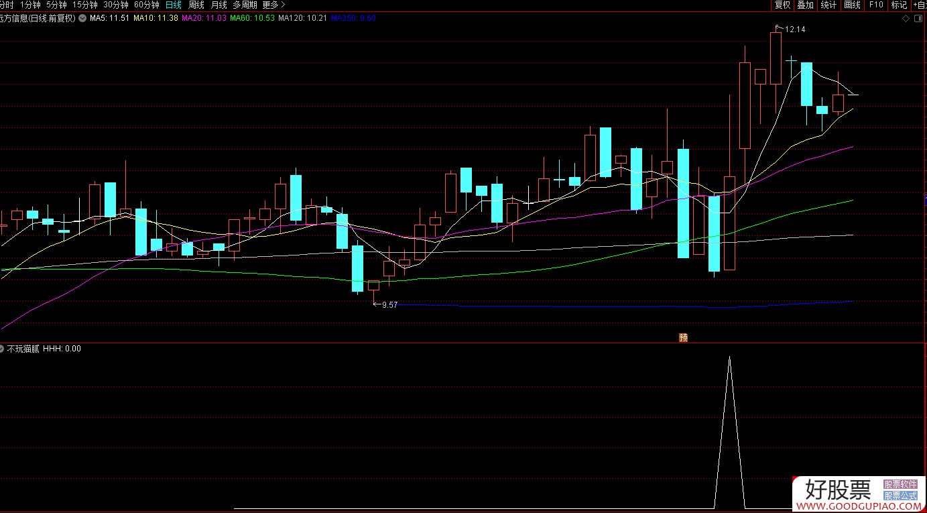927x513 pixels.
Task: Click the 叠加 overlay button
Action: click(805, 5)
